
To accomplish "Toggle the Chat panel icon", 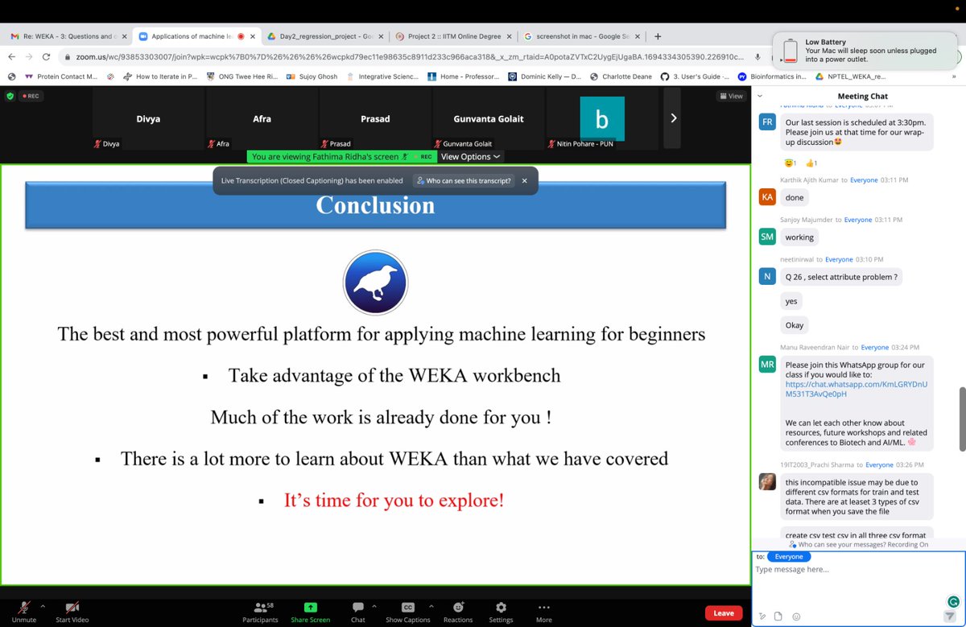I will [x=358, y=608].
